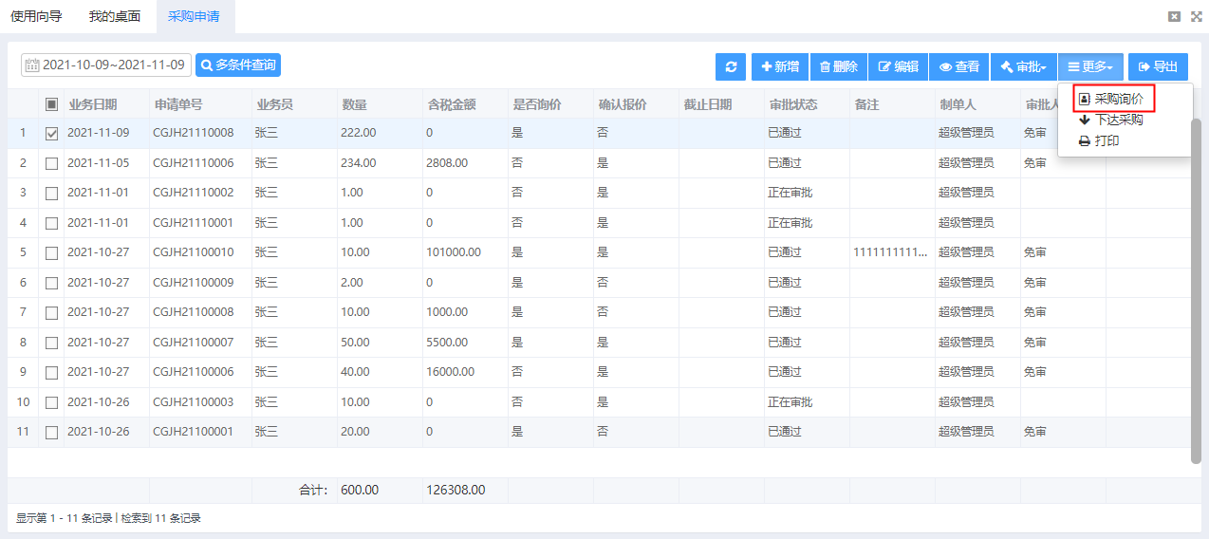
Task: Sort by the 备注 column header
Action: 892,104
